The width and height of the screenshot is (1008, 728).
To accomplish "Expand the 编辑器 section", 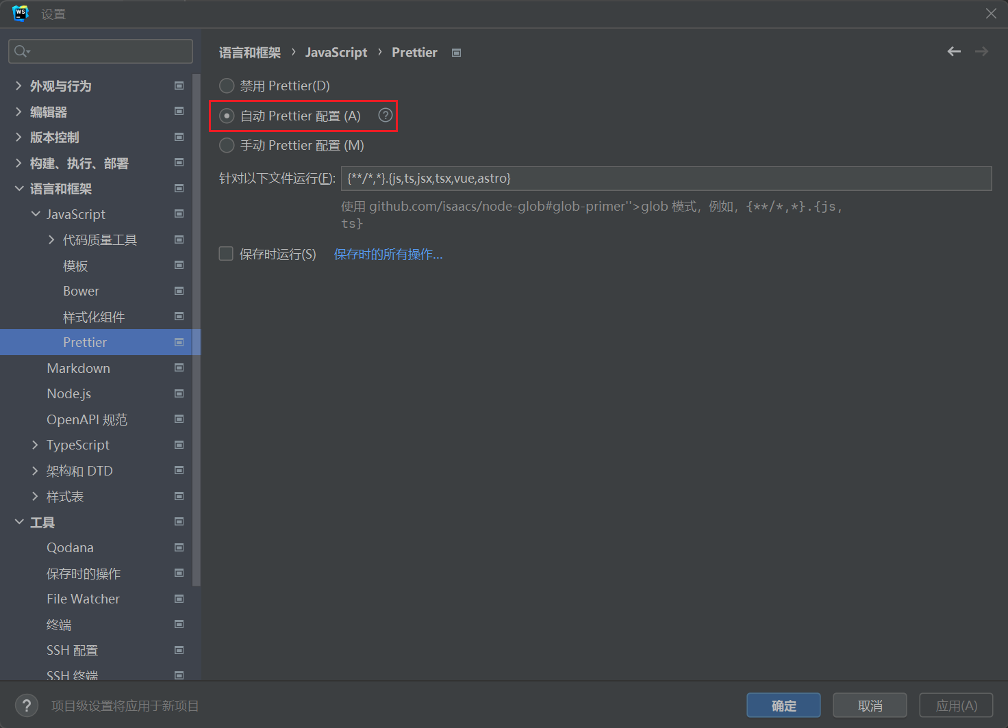I will 18,112.
